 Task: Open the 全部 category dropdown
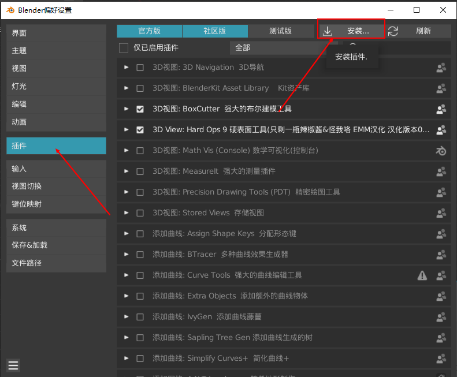tap(284, 48)
